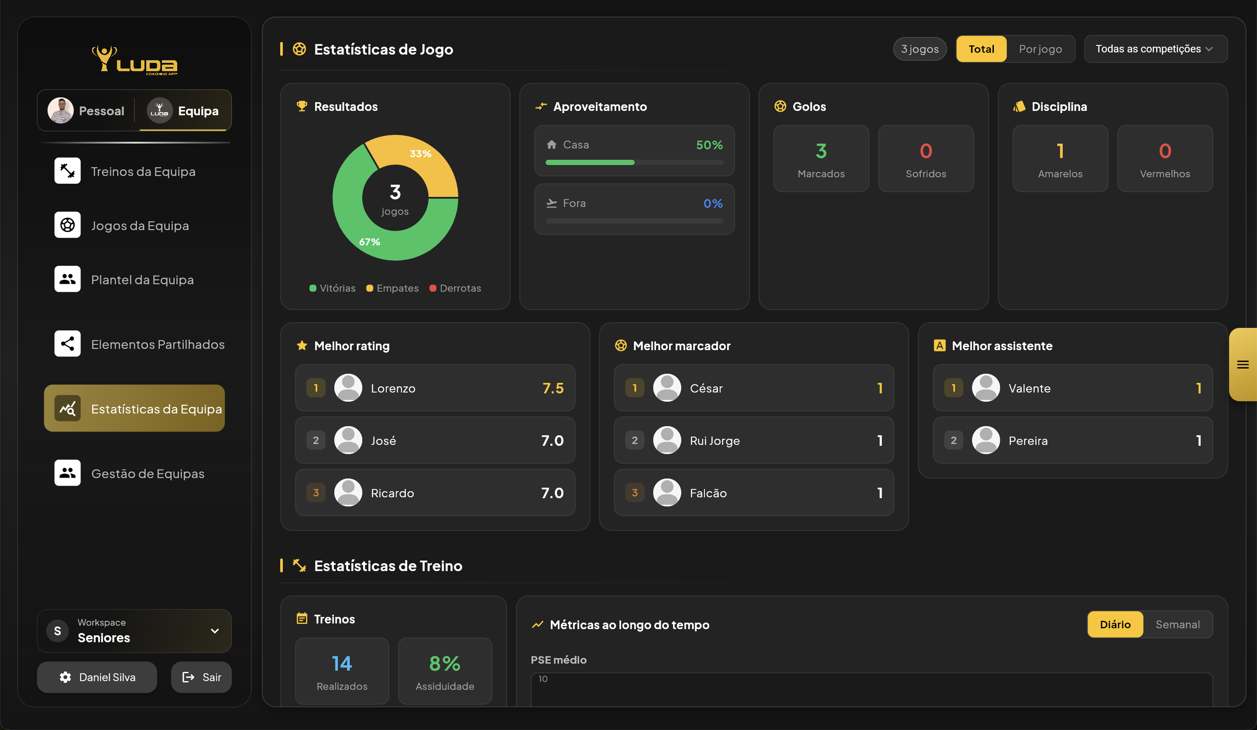Select the Estatísticas da Equipa chart icon

67,409
